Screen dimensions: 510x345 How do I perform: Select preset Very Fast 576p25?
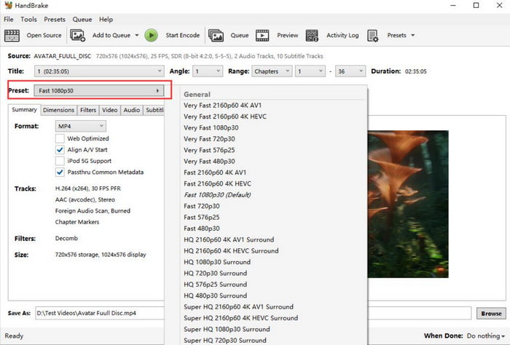click(209, 150)
